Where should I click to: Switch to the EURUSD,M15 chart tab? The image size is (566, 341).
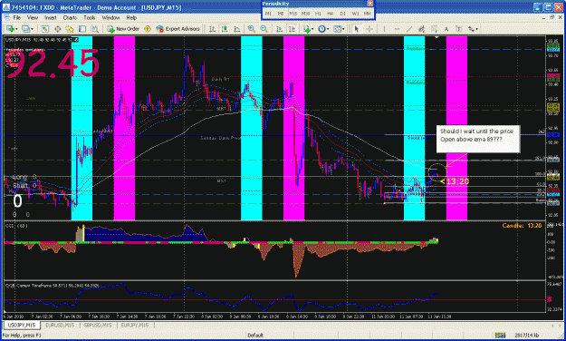click(x=60, y=325)
